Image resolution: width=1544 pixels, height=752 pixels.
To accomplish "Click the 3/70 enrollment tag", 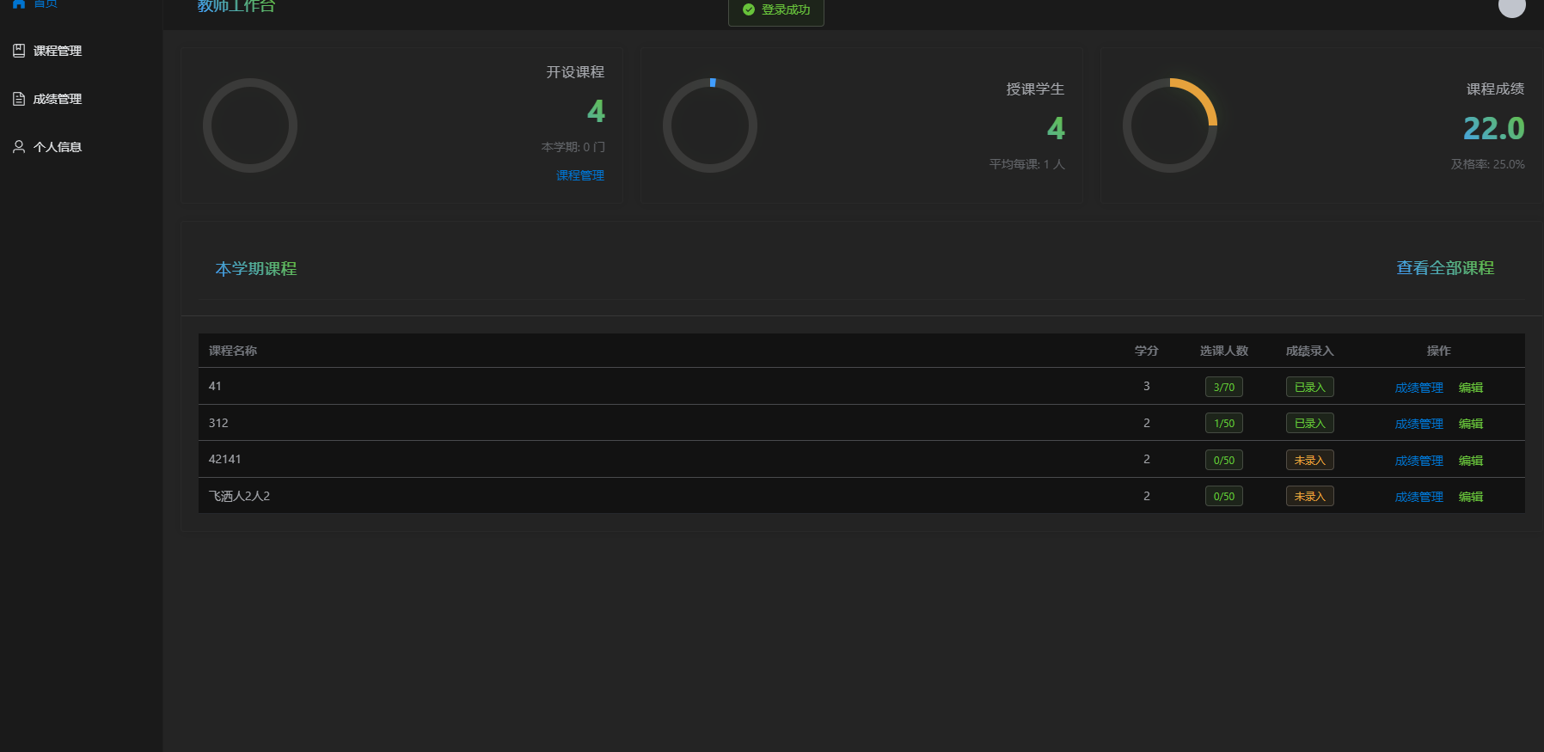I will click(x=1223, y=387).
